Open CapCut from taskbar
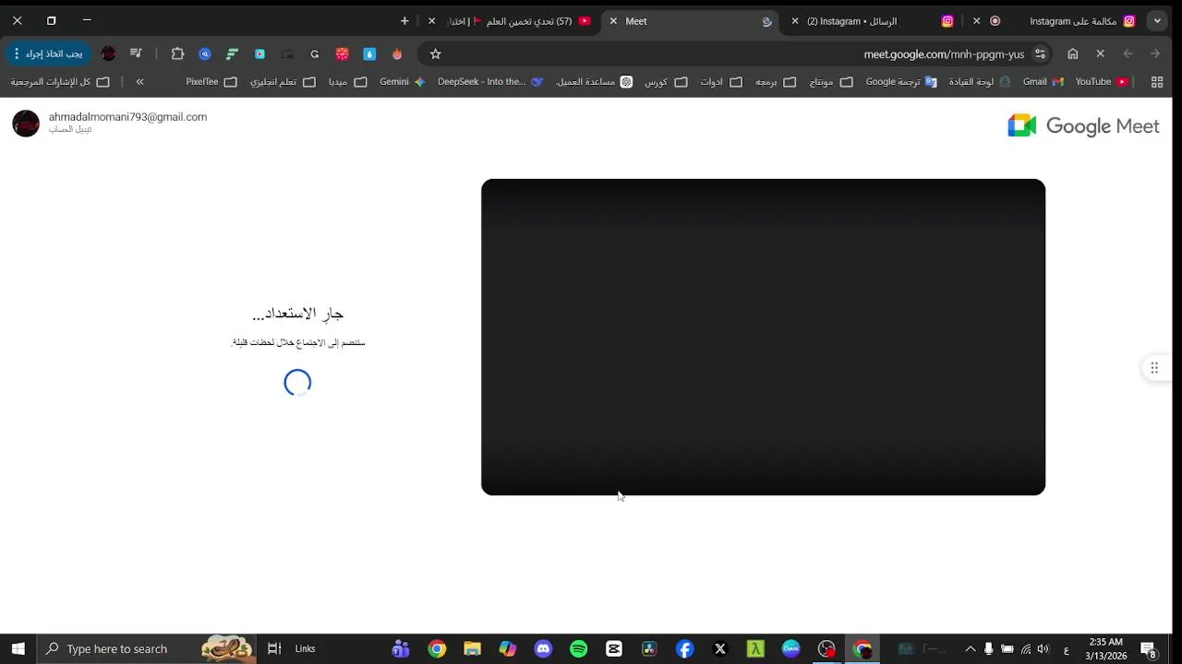1182x664 pixels. [x=614, y=648]
